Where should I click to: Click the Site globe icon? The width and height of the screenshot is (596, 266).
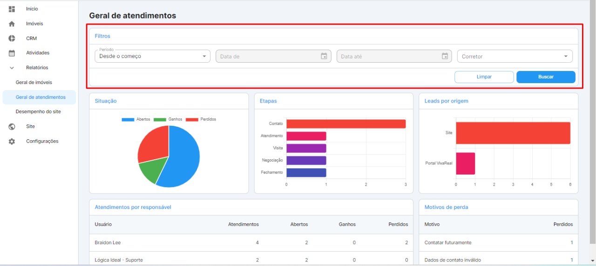[12, 126]
